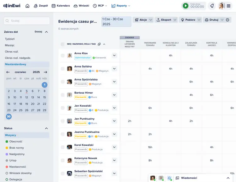The width and height of the screenshot is (236, 182).
Task: Open the Raporty menu
Action: coord(121,6)
